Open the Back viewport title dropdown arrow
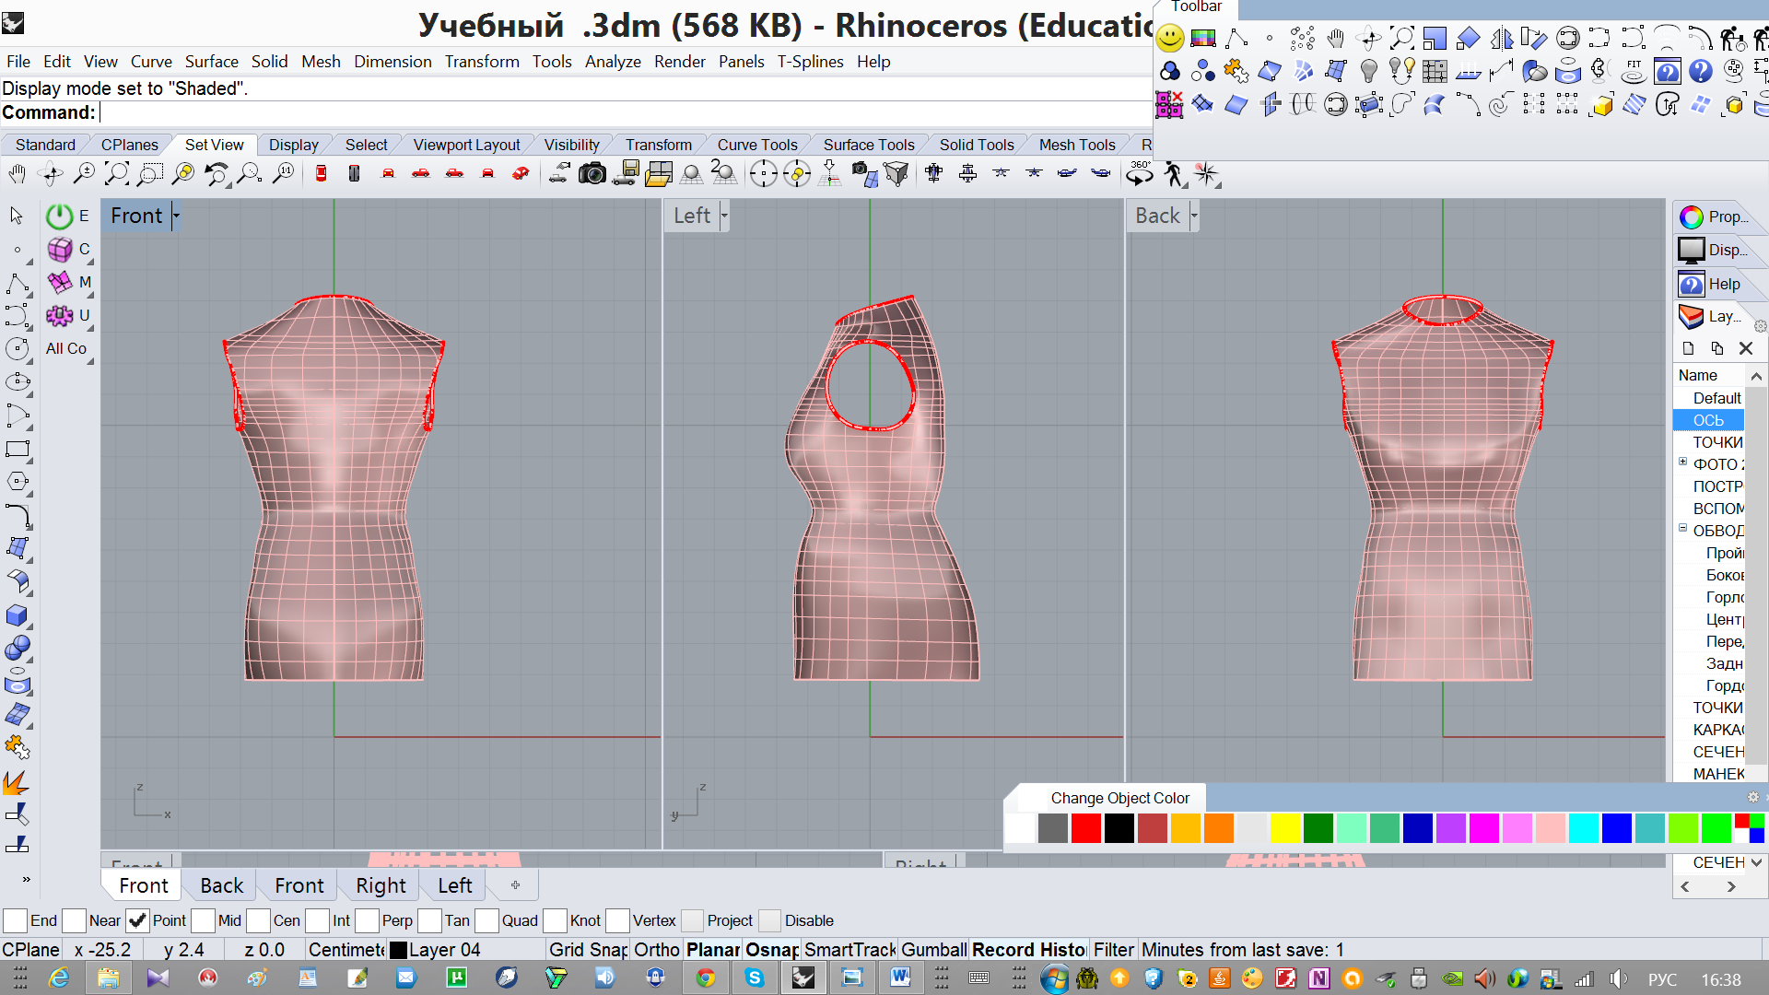The image size is (1769, 995). pyautogui.click(x=1194, y=216)
